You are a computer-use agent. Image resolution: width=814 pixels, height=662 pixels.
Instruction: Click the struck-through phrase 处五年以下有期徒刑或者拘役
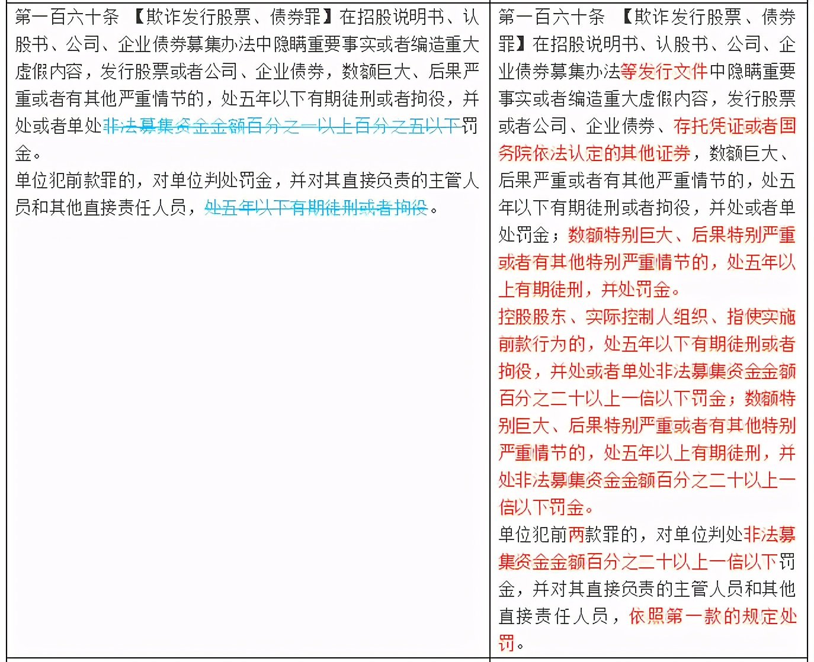point(316,208)
